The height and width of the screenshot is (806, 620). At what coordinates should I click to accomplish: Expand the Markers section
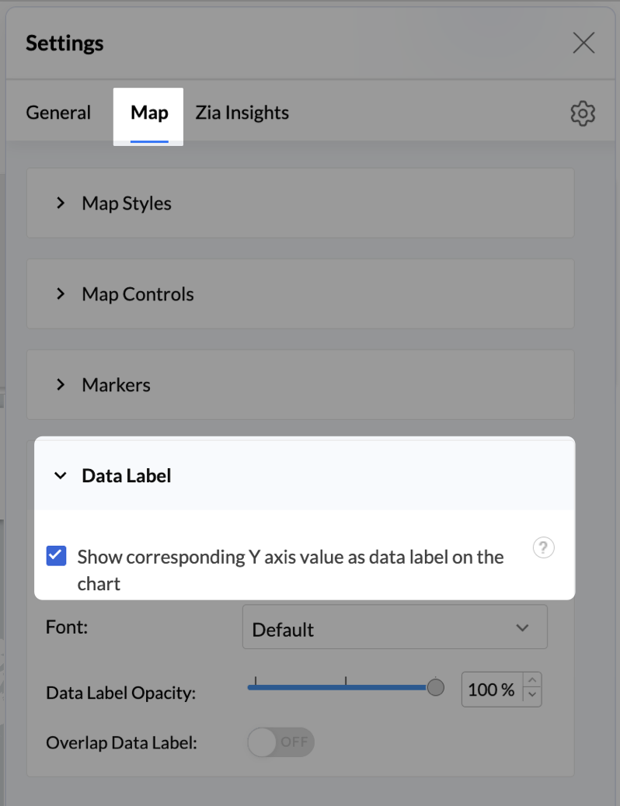pyautogui.click(x=116, y=385)
